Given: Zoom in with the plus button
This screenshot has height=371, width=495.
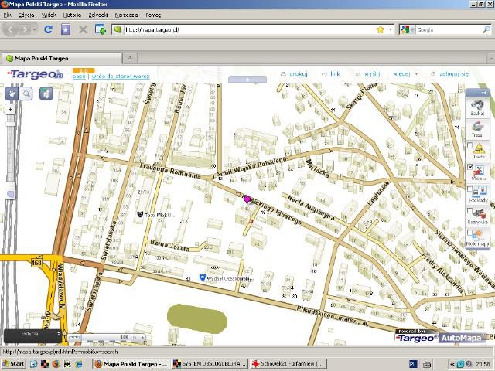Looking at the screenshot, I should tap(10, 110).
